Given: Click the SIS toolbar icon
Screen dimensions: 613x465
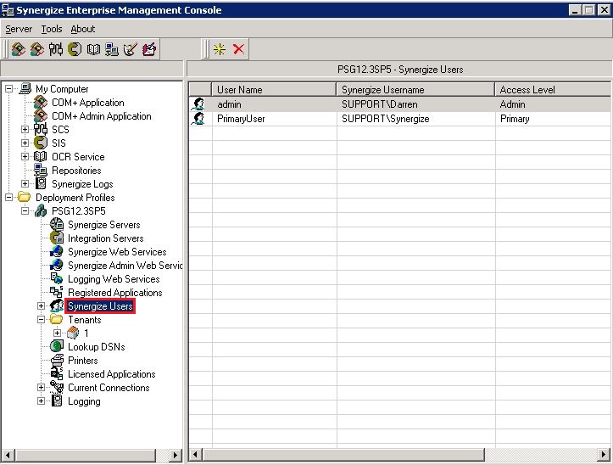Looking at the screenshot, I should (x=75, y=49).
